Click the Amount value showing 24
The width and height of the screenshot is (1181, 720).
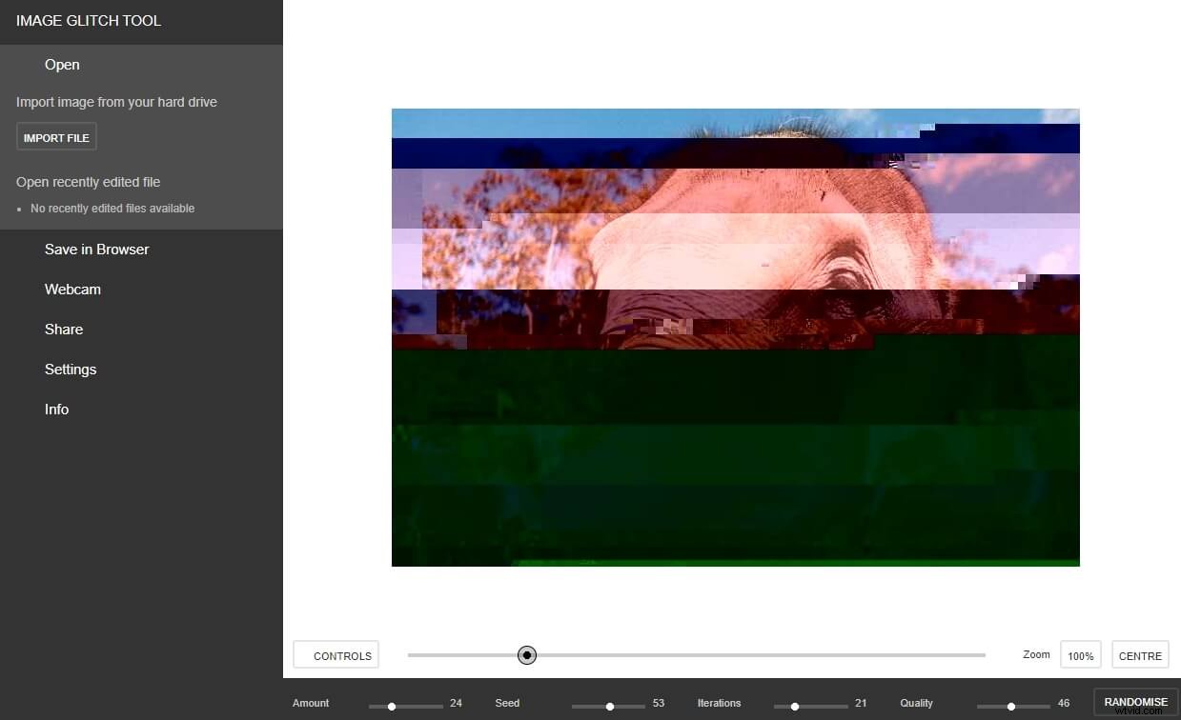[456, 703]
